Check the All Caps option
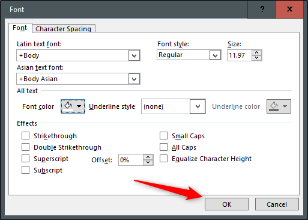Screen dimensions: 308x220 (x=163, y=147)
